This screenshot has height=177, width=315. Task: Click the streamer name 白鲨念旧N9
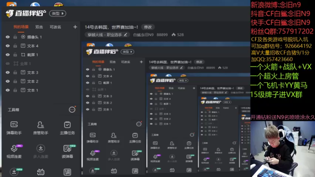pyautogui.click(x=143, y=35)
